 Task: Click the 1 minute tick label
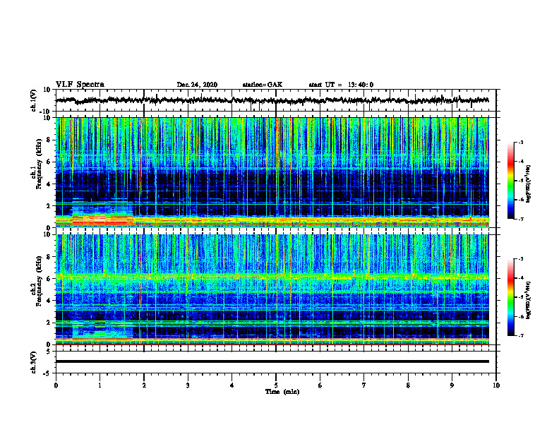click(100, 385)
